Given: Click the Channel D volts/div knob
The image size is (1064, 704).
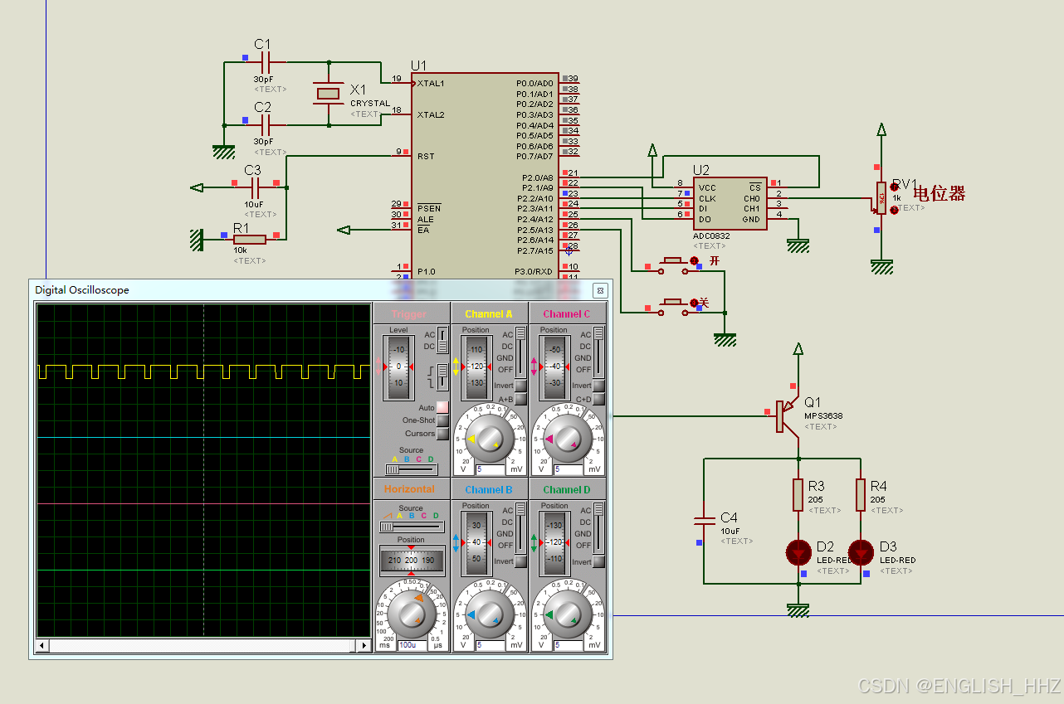Looking at the screenshot, I should [568, 614].
